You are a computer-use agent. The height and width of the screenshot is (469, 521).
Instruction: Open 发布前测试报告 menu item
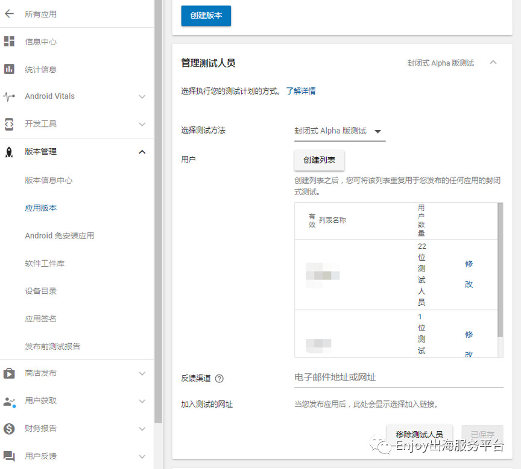coord(52,346)
